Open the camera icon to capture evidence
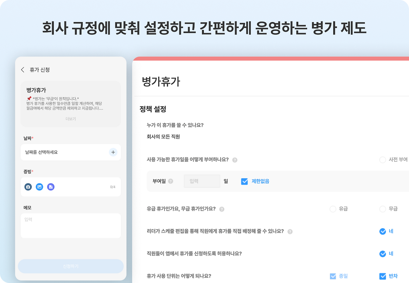 tap(28, 187)
